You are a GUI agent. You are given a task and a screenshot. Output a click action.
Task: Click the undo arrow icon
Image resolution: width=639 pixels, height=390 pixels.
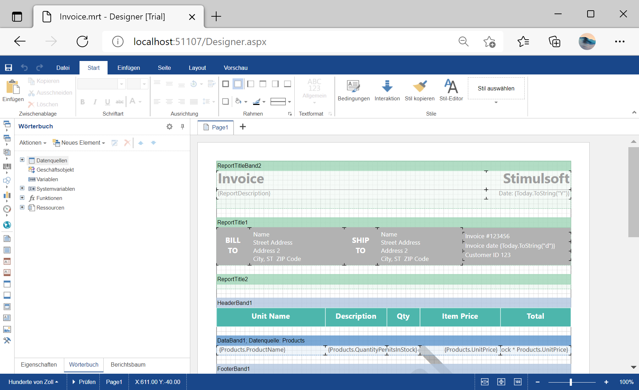pos(24,67)
